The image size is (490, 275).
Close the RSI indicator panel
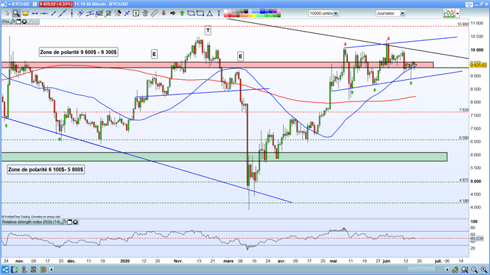tap(76, 222)
